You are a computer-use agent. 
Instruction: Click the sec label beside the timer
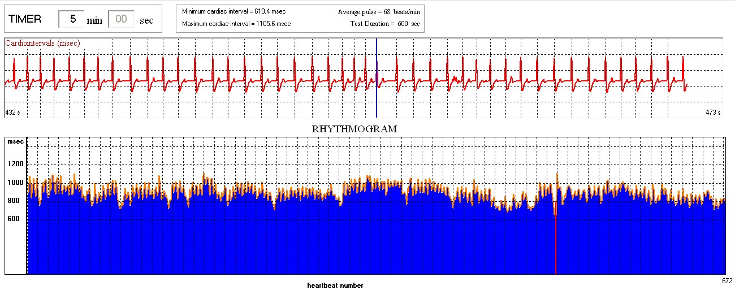tap(146, 20)
